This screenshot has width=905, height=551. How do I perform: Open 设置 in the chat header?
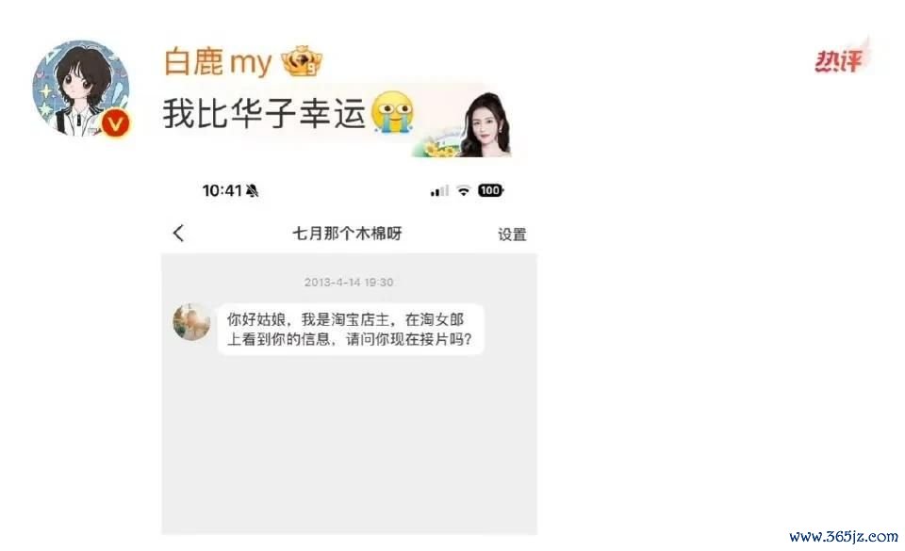point(512,234)
